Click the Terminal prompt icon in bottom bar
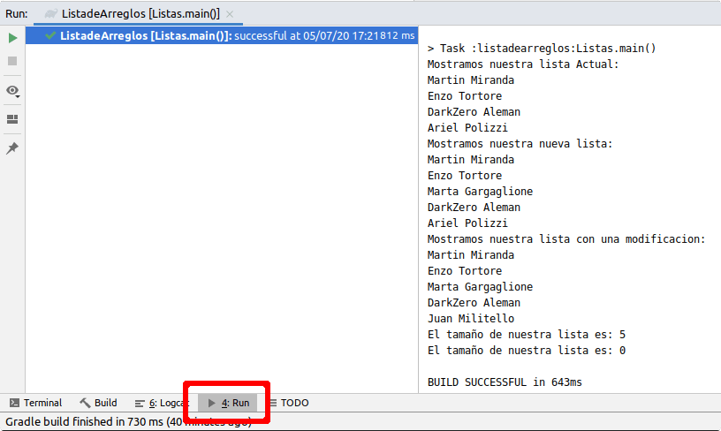 [14, 403]
